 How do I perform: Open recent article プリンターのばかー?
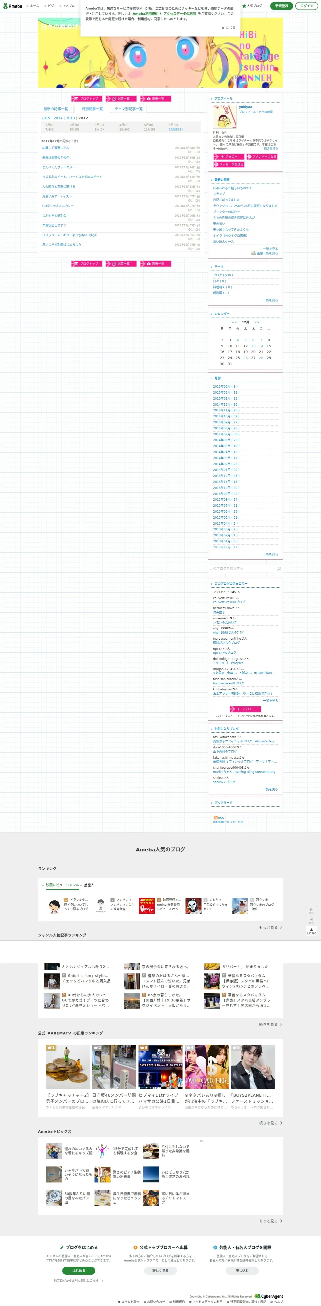coord(226,212)
